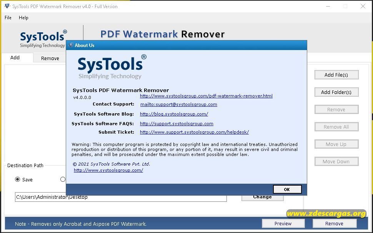Click the Remove All button

coord(336,127)
